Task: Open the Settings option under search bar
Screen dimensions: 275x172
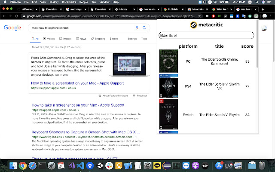Action: [x=132, y=39]
